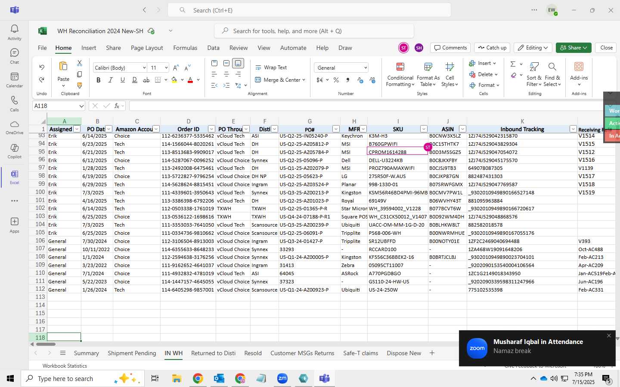
Task: Toggle Italic formatting
Action: (x=111, y=80)
